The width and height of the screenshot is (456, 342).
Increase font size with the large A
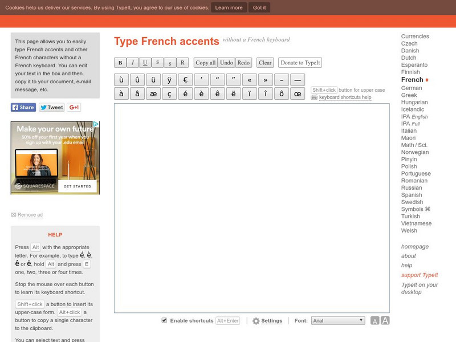[384, 320]
